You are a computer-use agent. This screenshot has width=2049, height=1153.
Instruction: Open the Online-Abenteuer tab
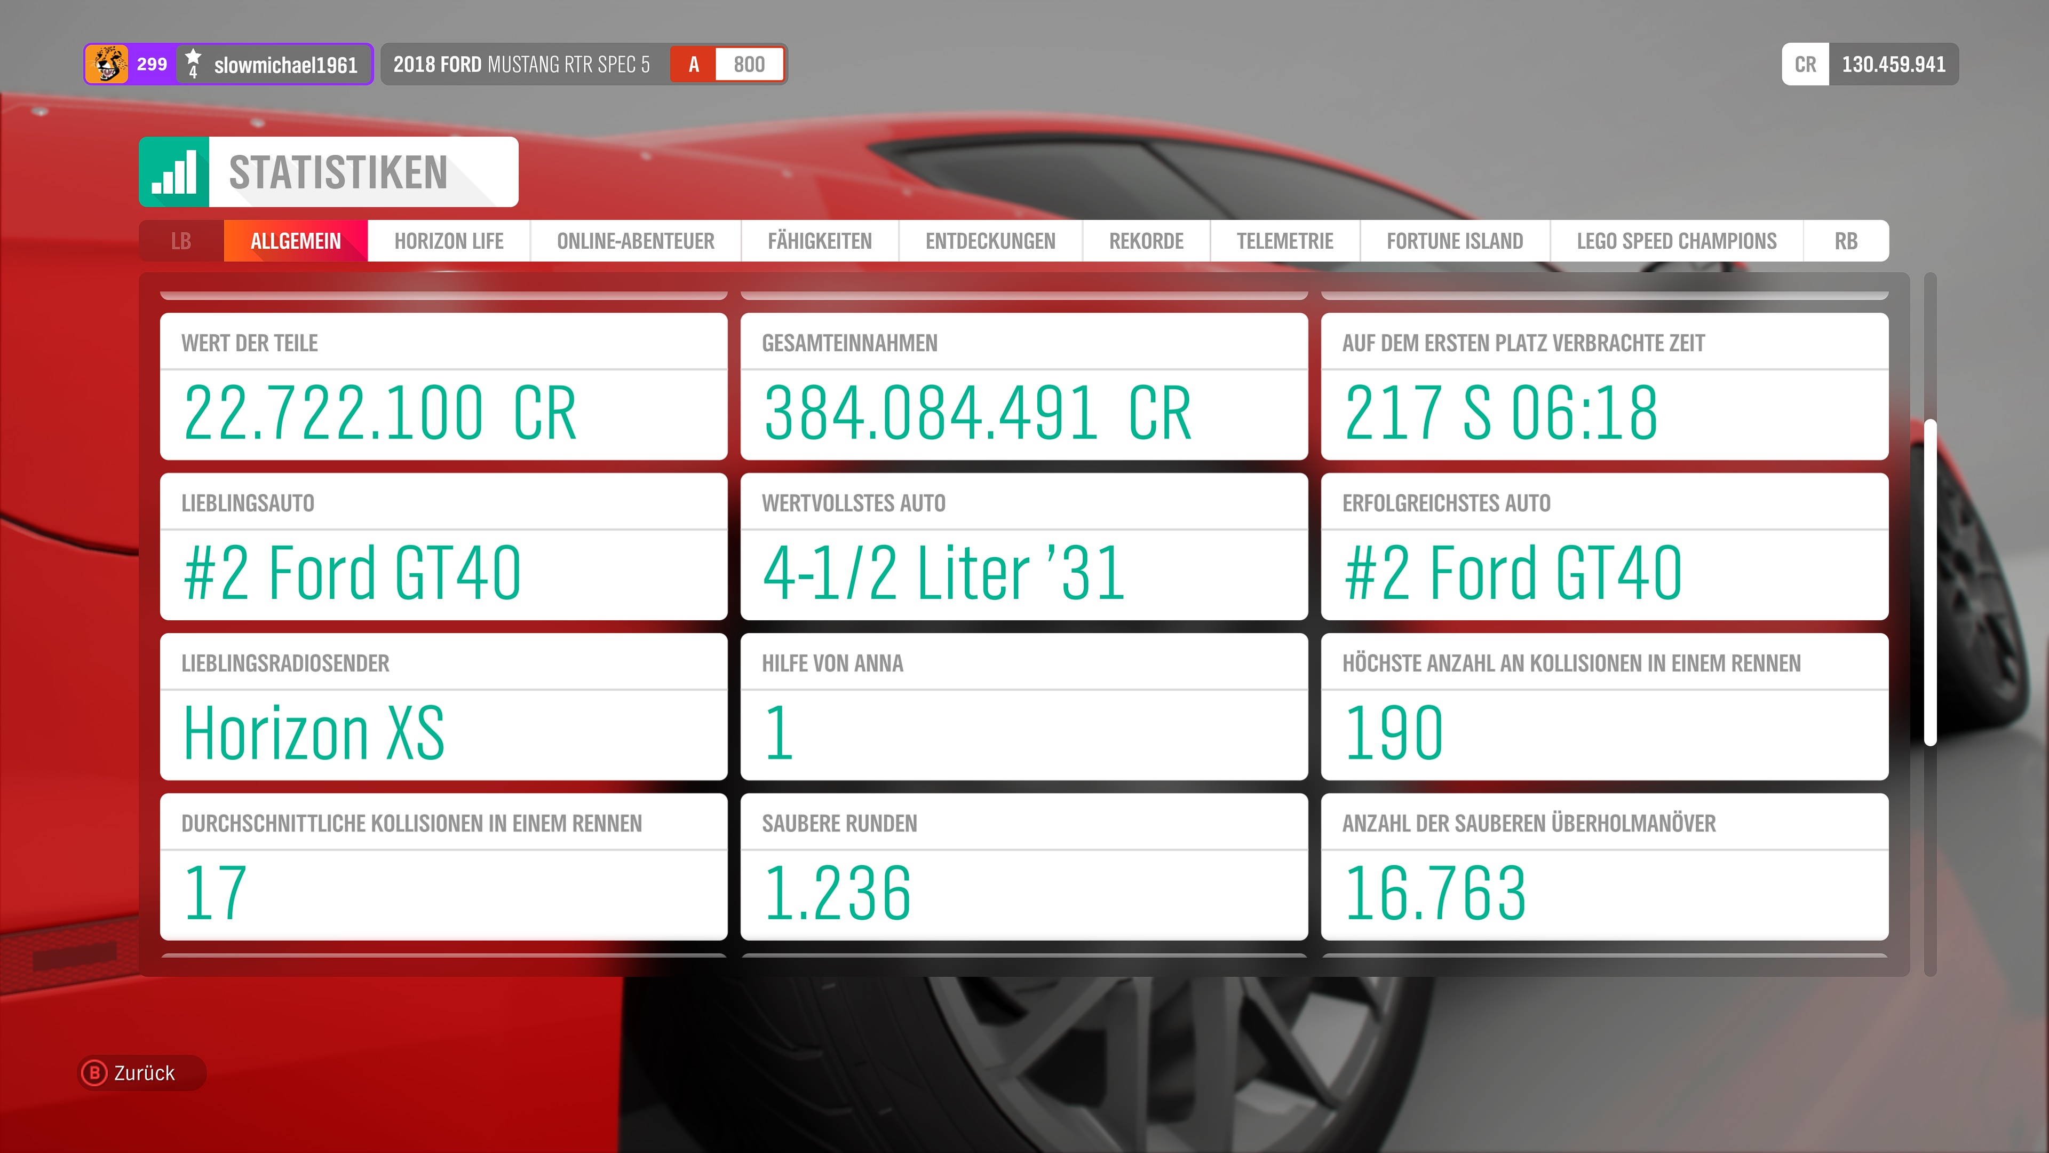pos(635,241)
